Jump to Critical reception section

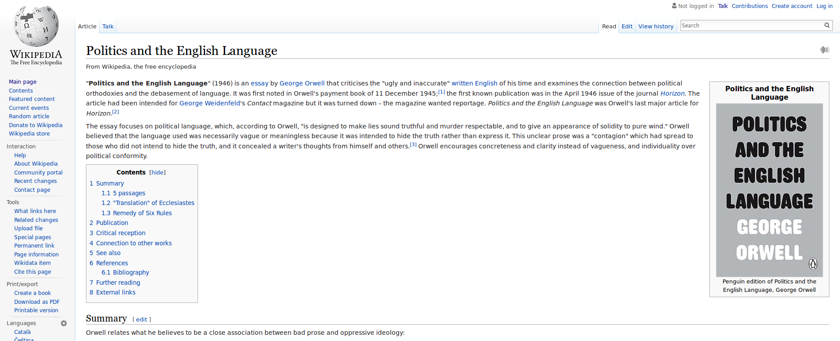coord(117,233)
